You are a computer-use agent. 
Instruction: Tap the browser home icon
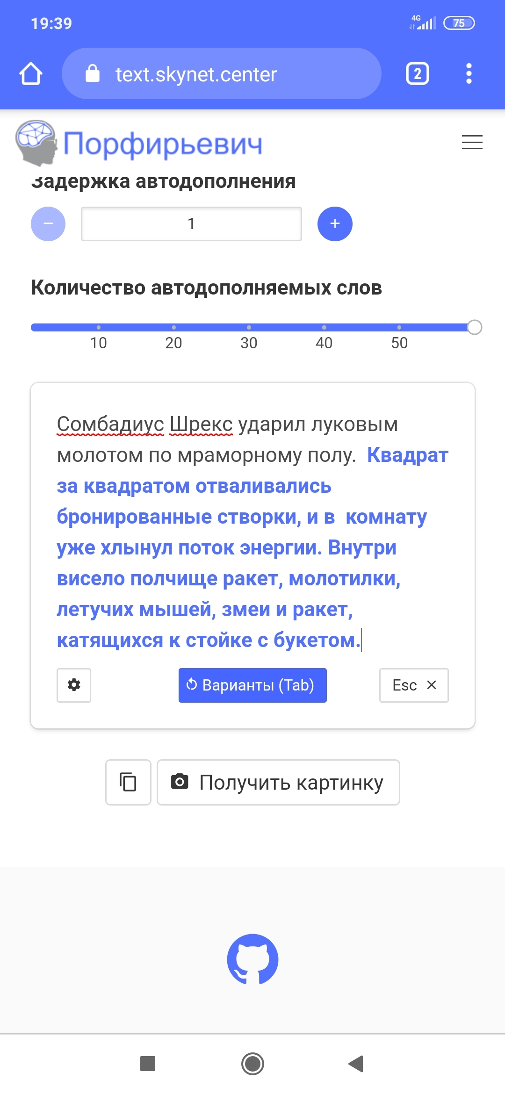(x=31, y=74)
